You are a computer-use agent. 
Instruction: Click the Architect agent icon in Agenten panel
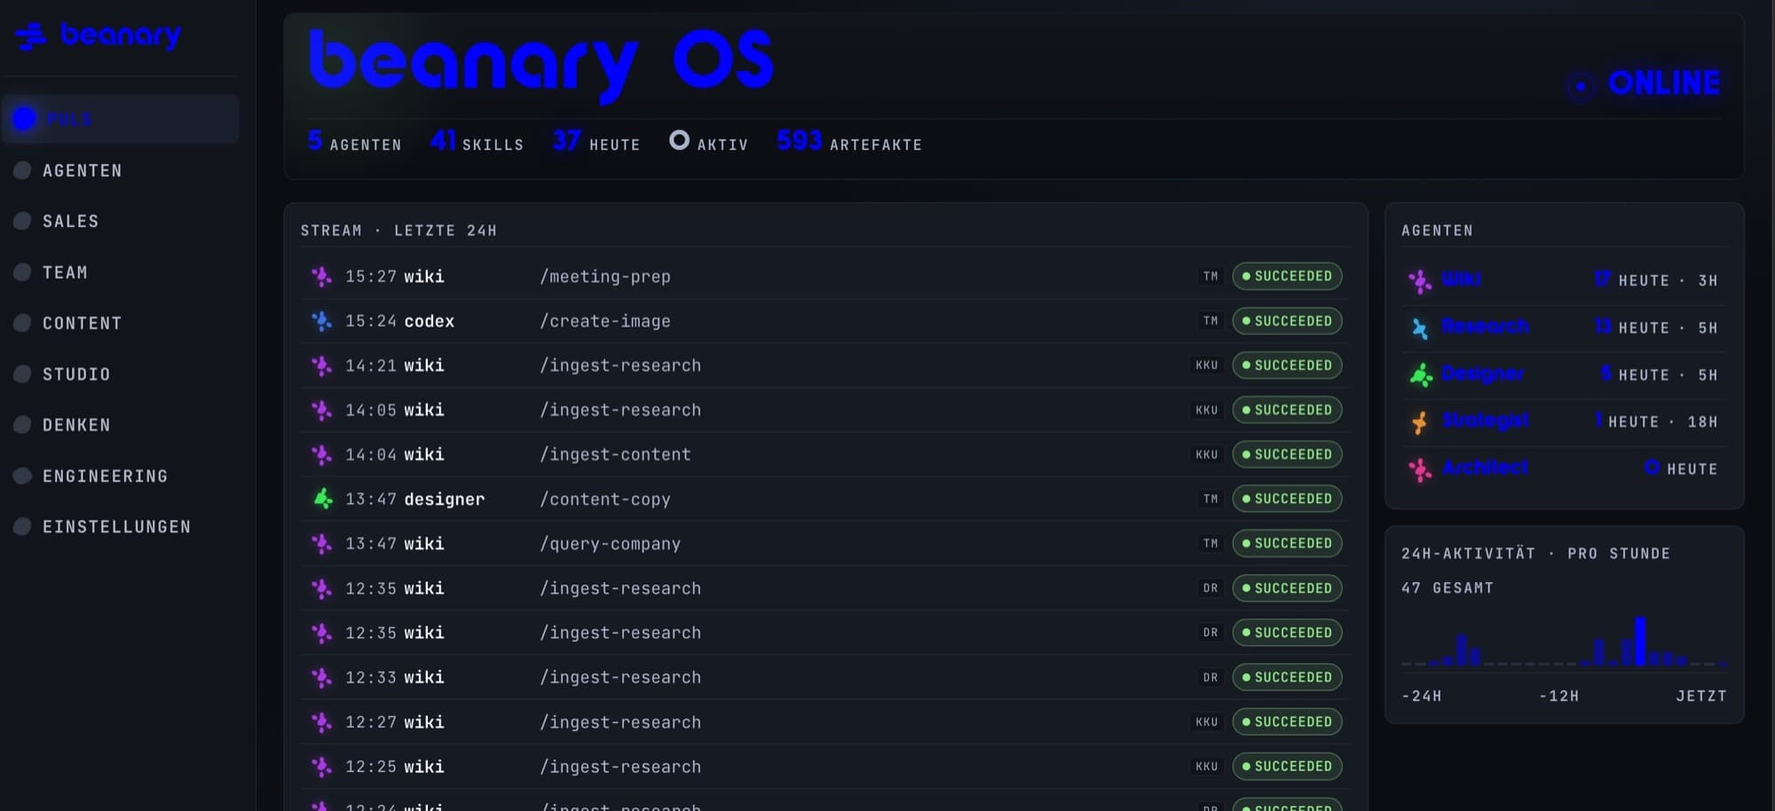pos(1420,469)
